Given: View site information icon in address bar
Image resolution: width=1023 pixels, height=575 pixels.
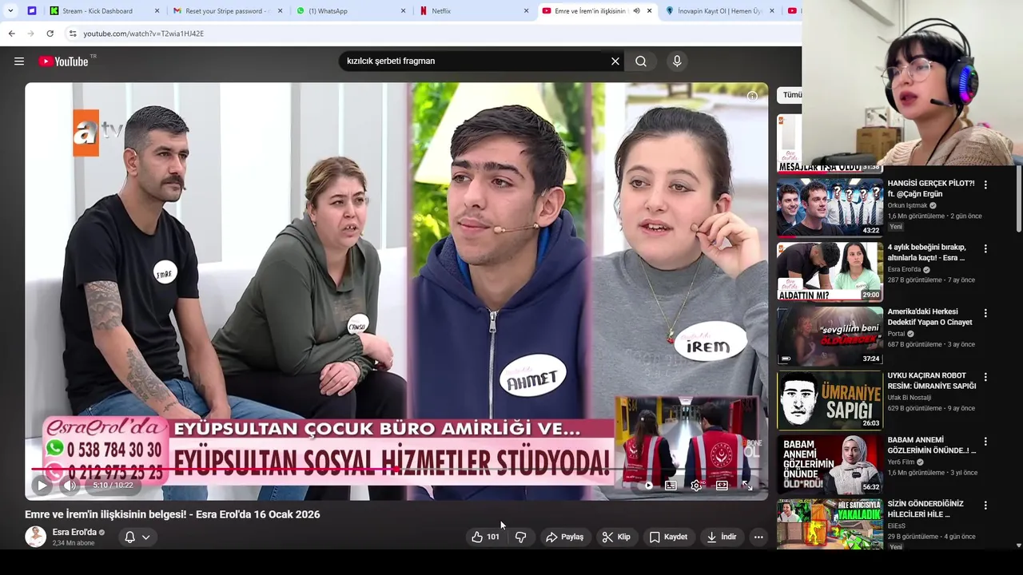Looking at the screenshot, I should [73, 34].
